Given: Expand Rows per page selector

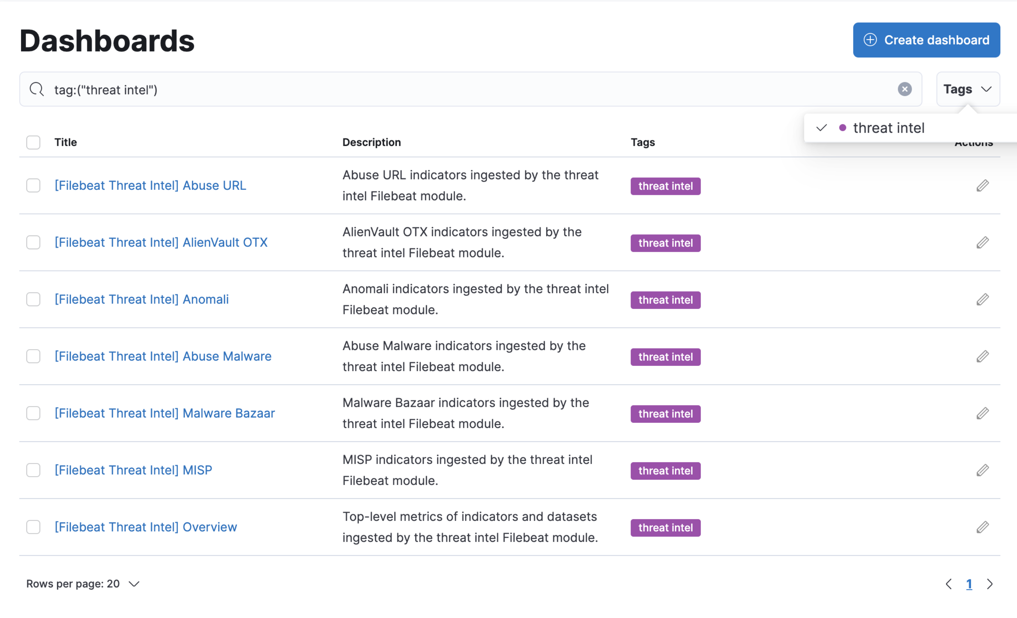Looking at the screenshot, I should coord(83,584).
